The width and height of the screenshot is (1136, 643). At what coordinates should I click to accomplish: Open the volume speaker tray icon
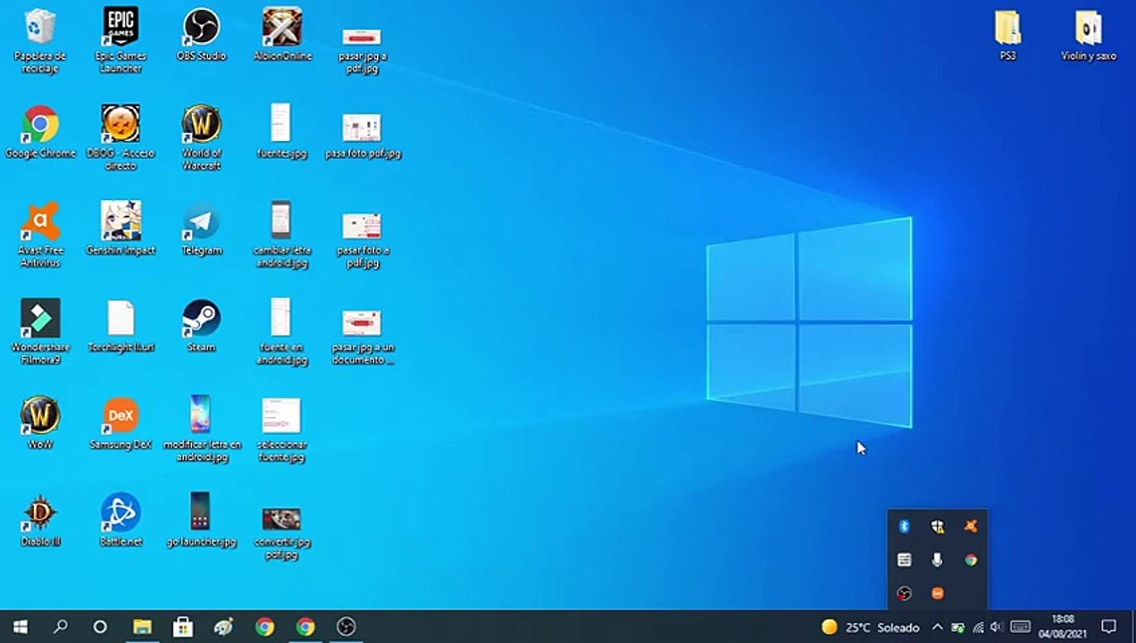coord(997,627)
